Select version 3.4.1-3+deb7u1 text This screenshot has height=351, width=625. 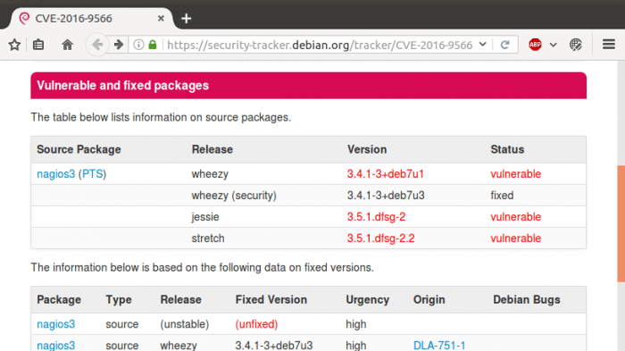tap(385, 174)
